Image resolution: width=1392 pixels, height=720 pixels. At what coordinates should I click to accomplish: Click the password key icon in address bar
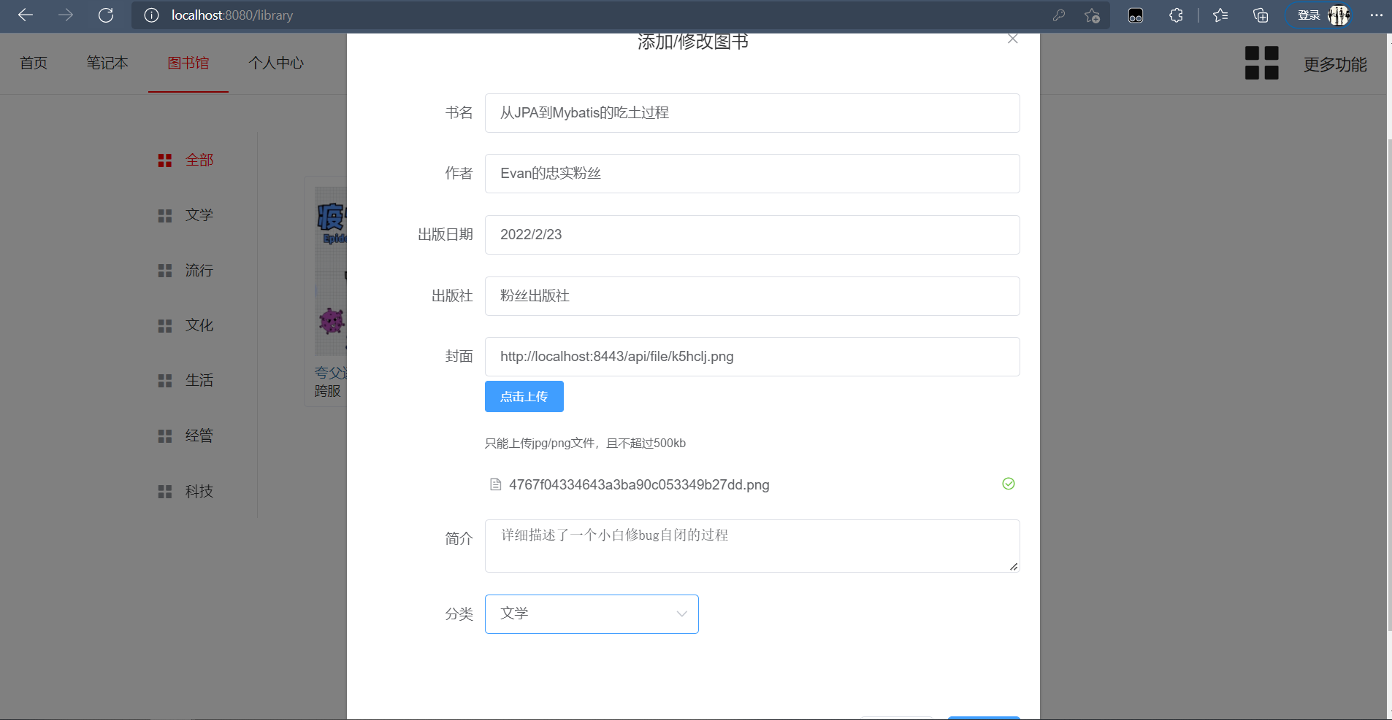(x=1060, y=15)
